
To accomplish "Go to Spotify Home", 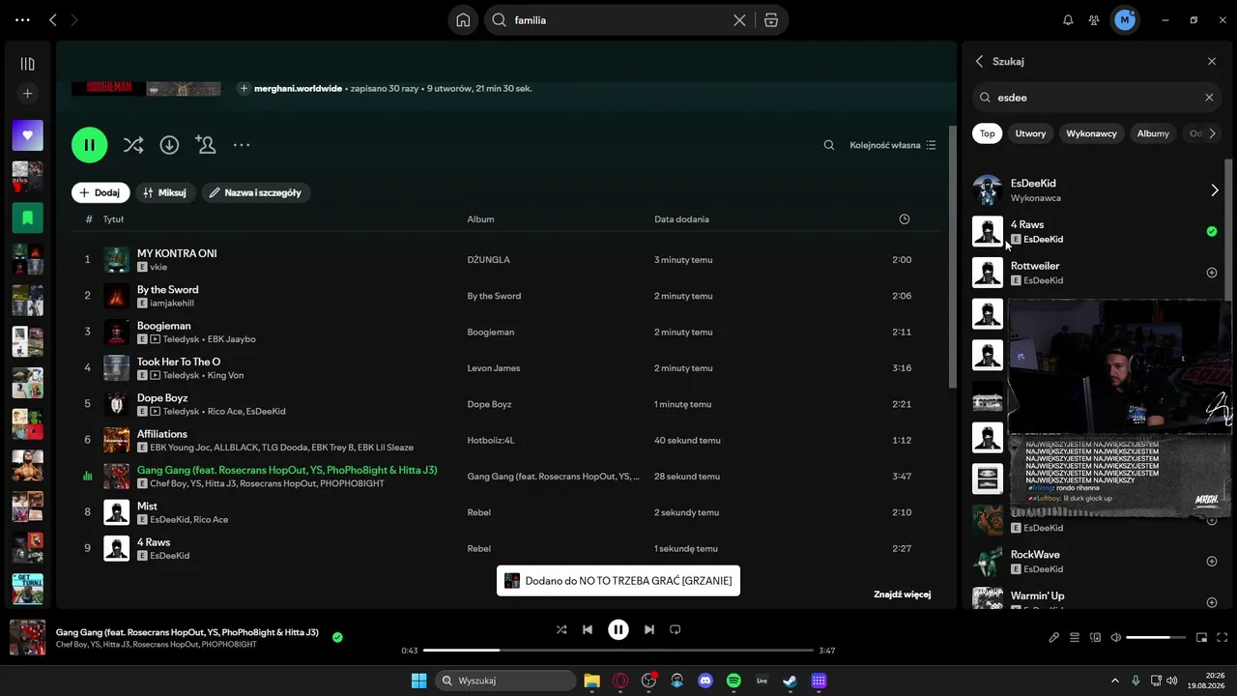I will (x=464, y=20).
